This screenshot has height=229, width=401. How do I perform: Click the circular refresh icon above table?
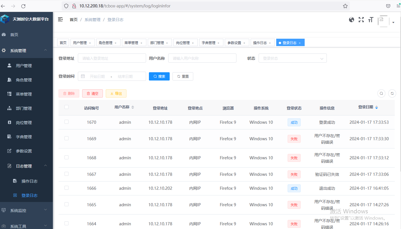coord(392,93)
